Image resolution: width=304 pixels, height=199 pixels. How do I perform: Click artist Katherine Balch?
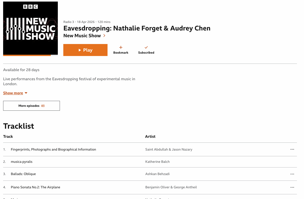[x=157, y=162]
